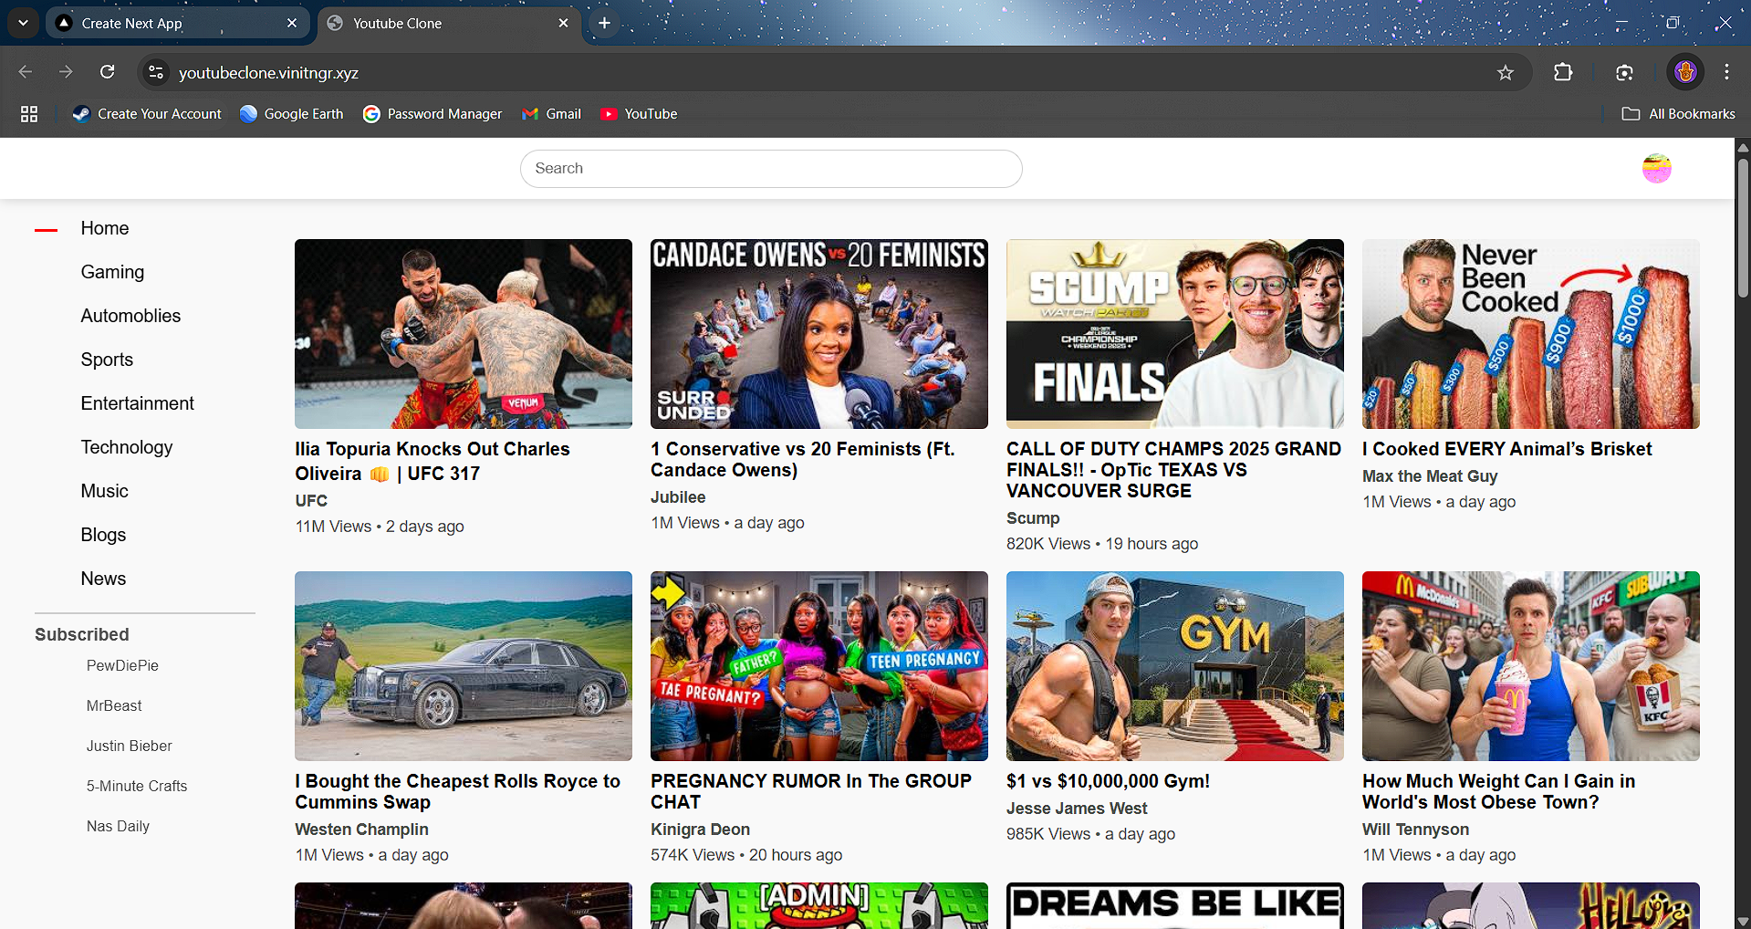1751x929 pixels.
Task: Open the Chrome three-dot menu
Action: 1726,72
